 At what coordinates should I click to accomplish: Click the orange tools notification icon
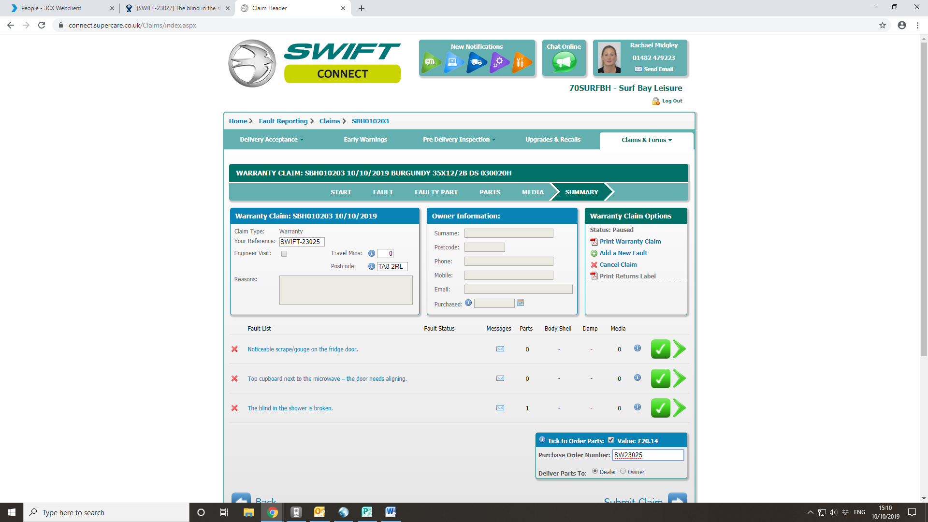pos(521,62)
